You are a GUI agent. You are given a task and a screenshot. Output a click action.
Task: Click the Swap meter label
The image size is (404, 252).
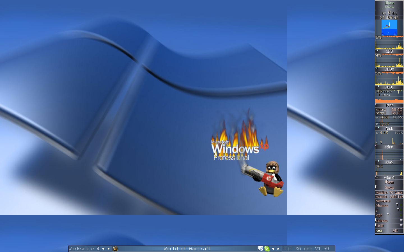pos(389,188)
